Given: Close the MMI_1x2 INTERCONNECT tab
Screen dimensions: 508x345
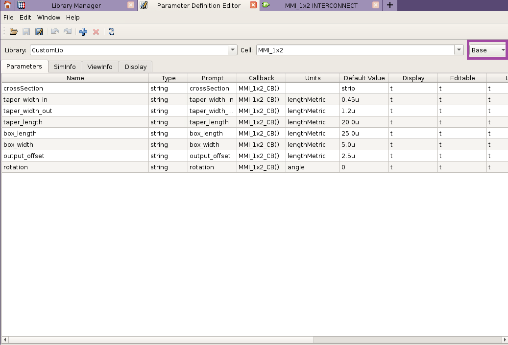Looking at the screenshot, I should click(376, 5).
